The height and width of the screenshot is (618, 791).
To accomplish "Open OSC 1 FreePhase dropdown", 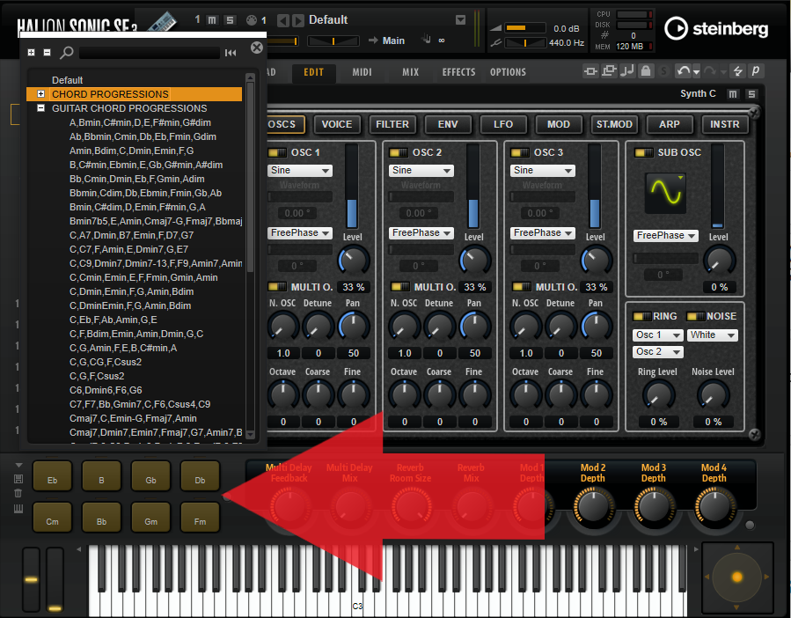I will click(x=300, y=232).
